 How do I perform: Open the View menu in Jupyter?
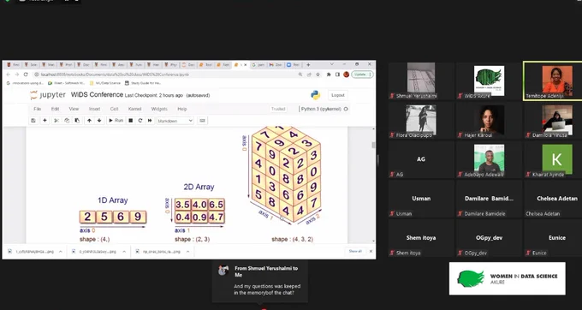coord(74,109)
